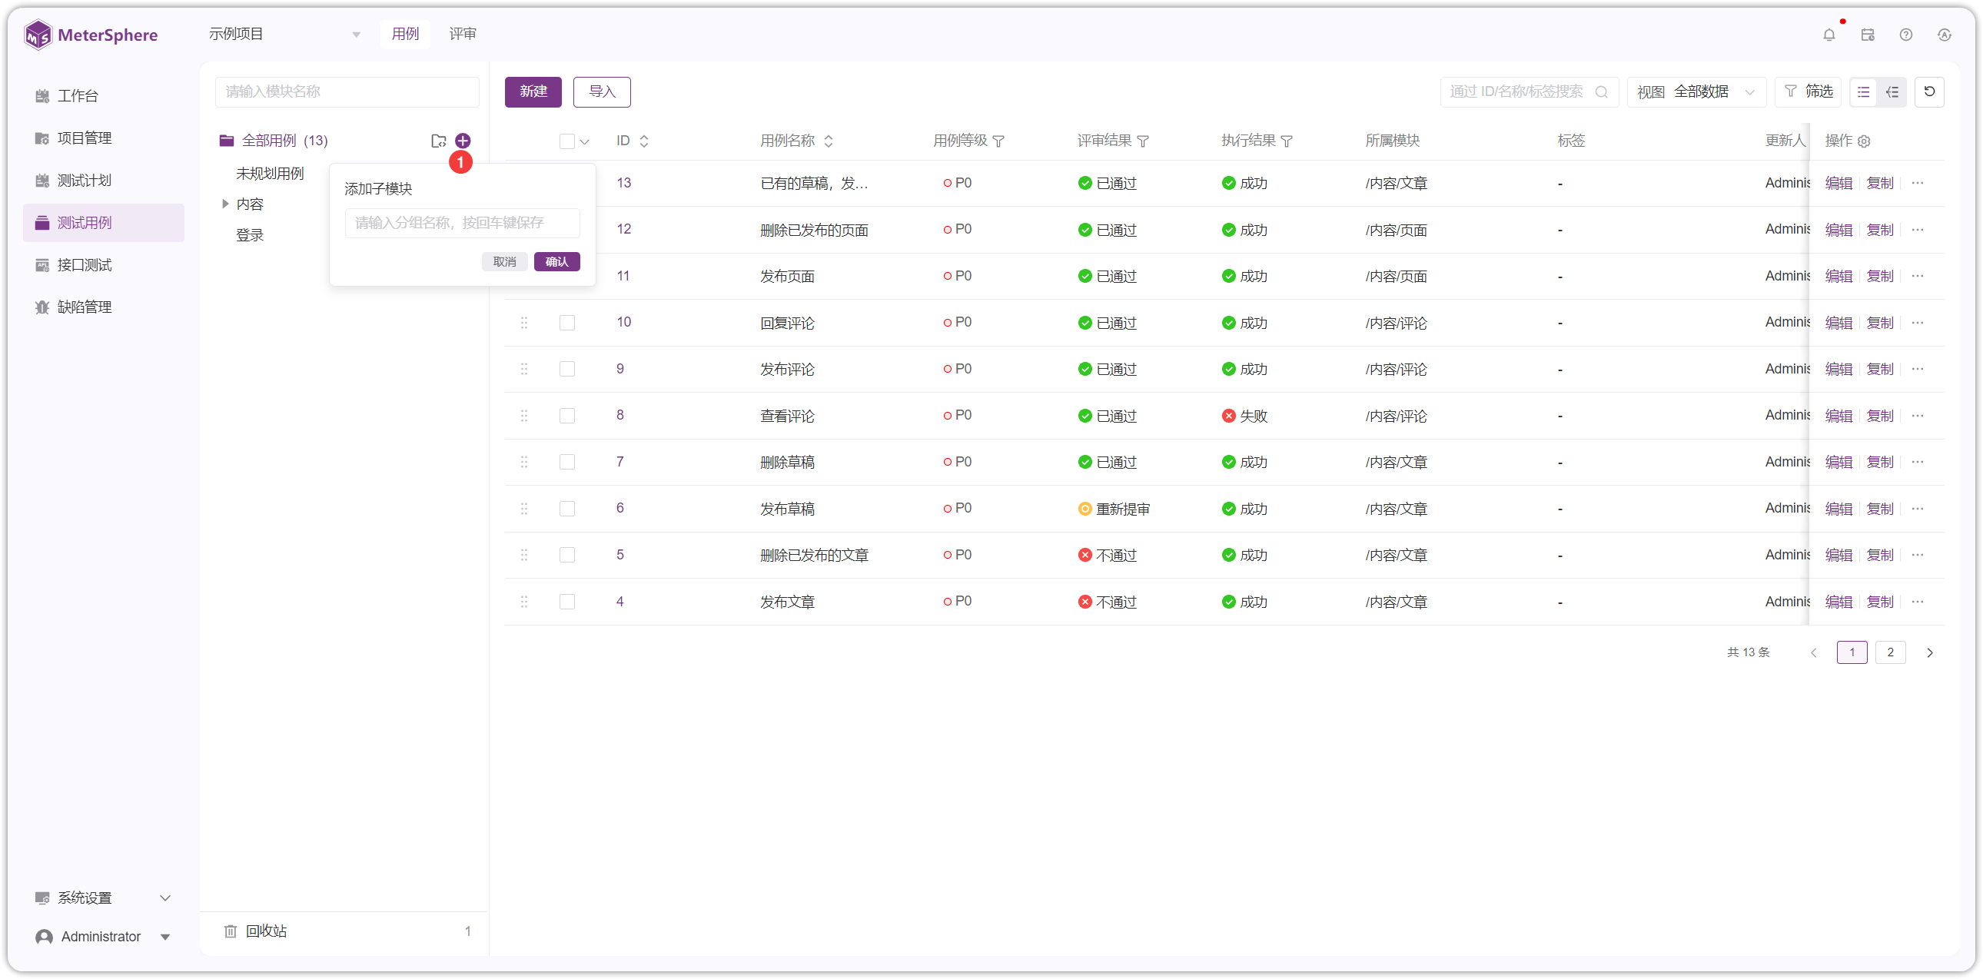Expand the 内容 module tree node

click(224, 204)
